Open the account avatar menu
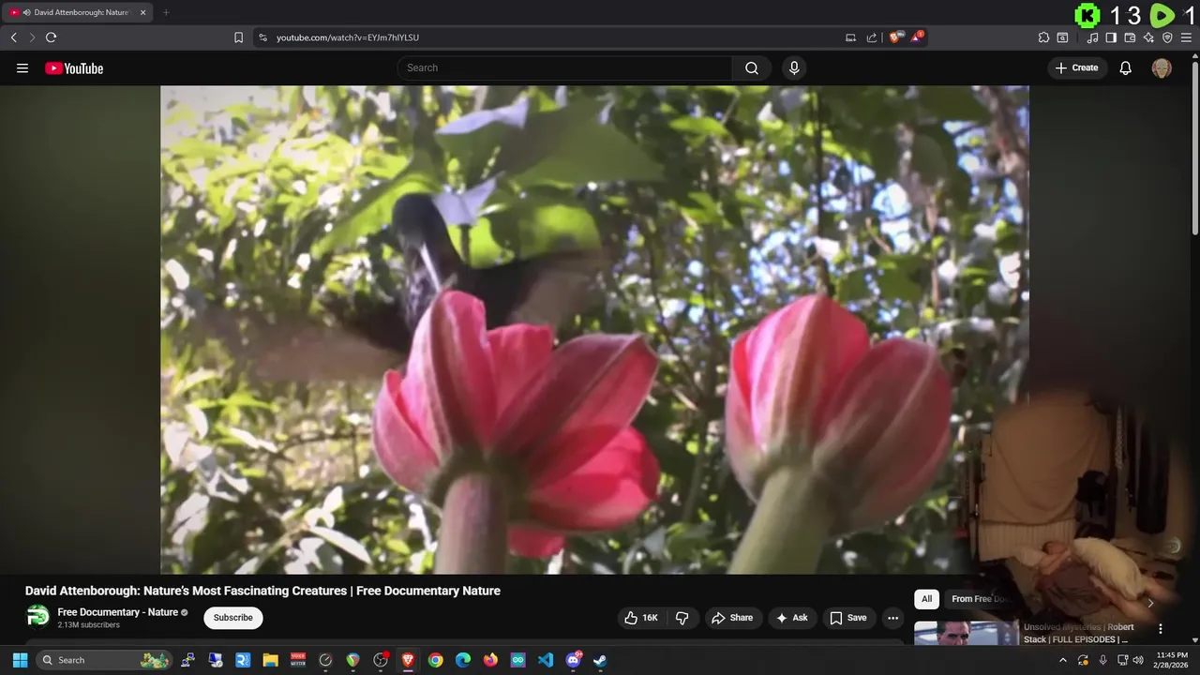Screen dimensions: 1200x675 coord(1162,67)
